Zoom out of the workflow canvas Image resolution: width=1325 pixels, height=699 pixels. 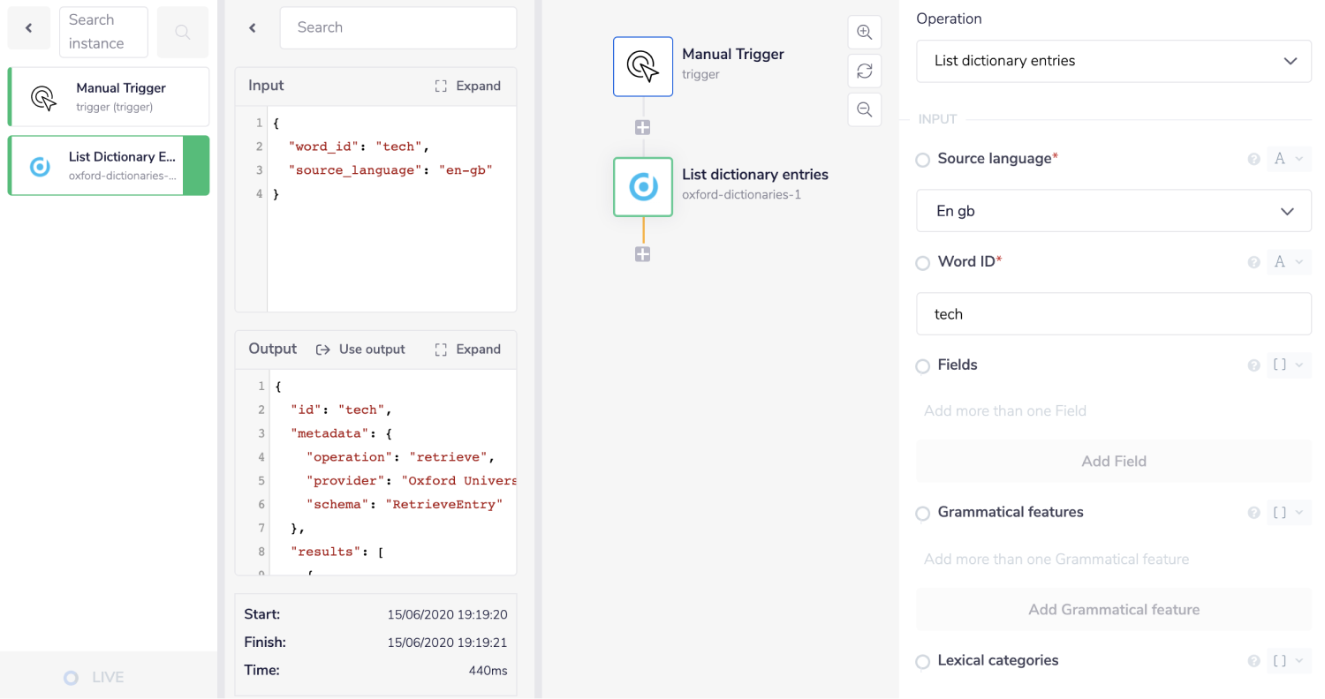pyautogui.click(x=864, y=109)
